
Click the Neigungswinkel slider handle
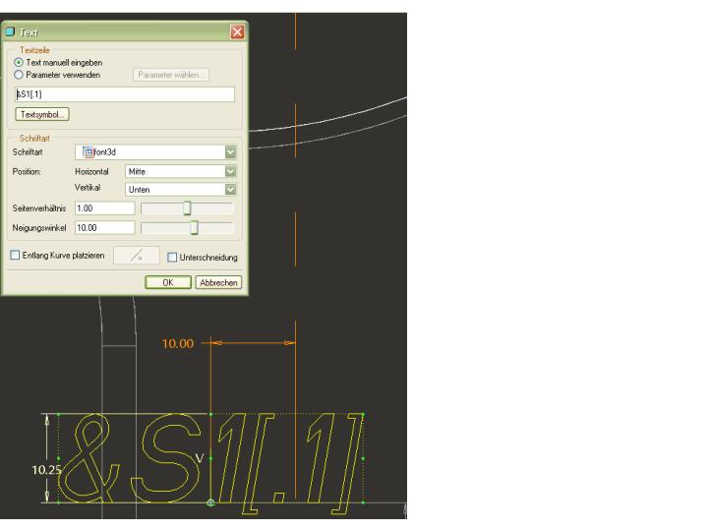coord(194,227)
